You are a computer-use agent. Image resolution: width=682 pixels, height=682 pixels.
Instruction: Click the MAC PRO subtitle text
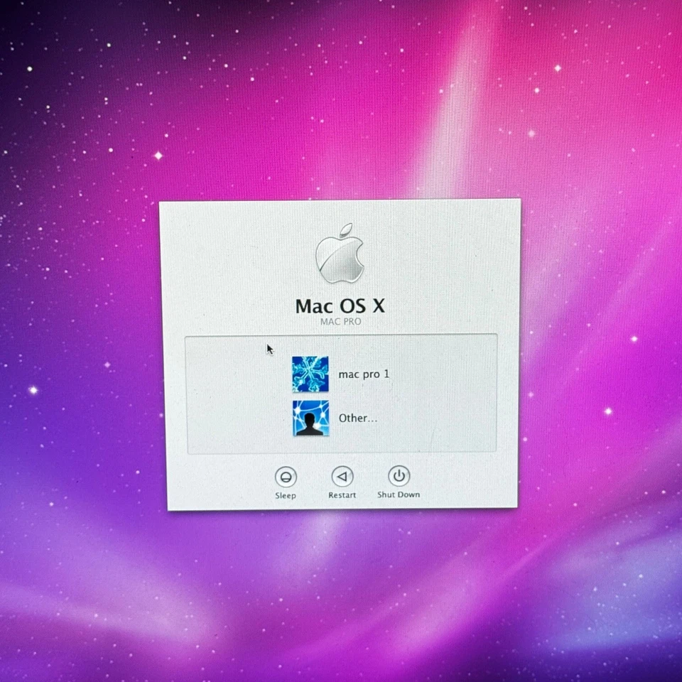[340, 321]
